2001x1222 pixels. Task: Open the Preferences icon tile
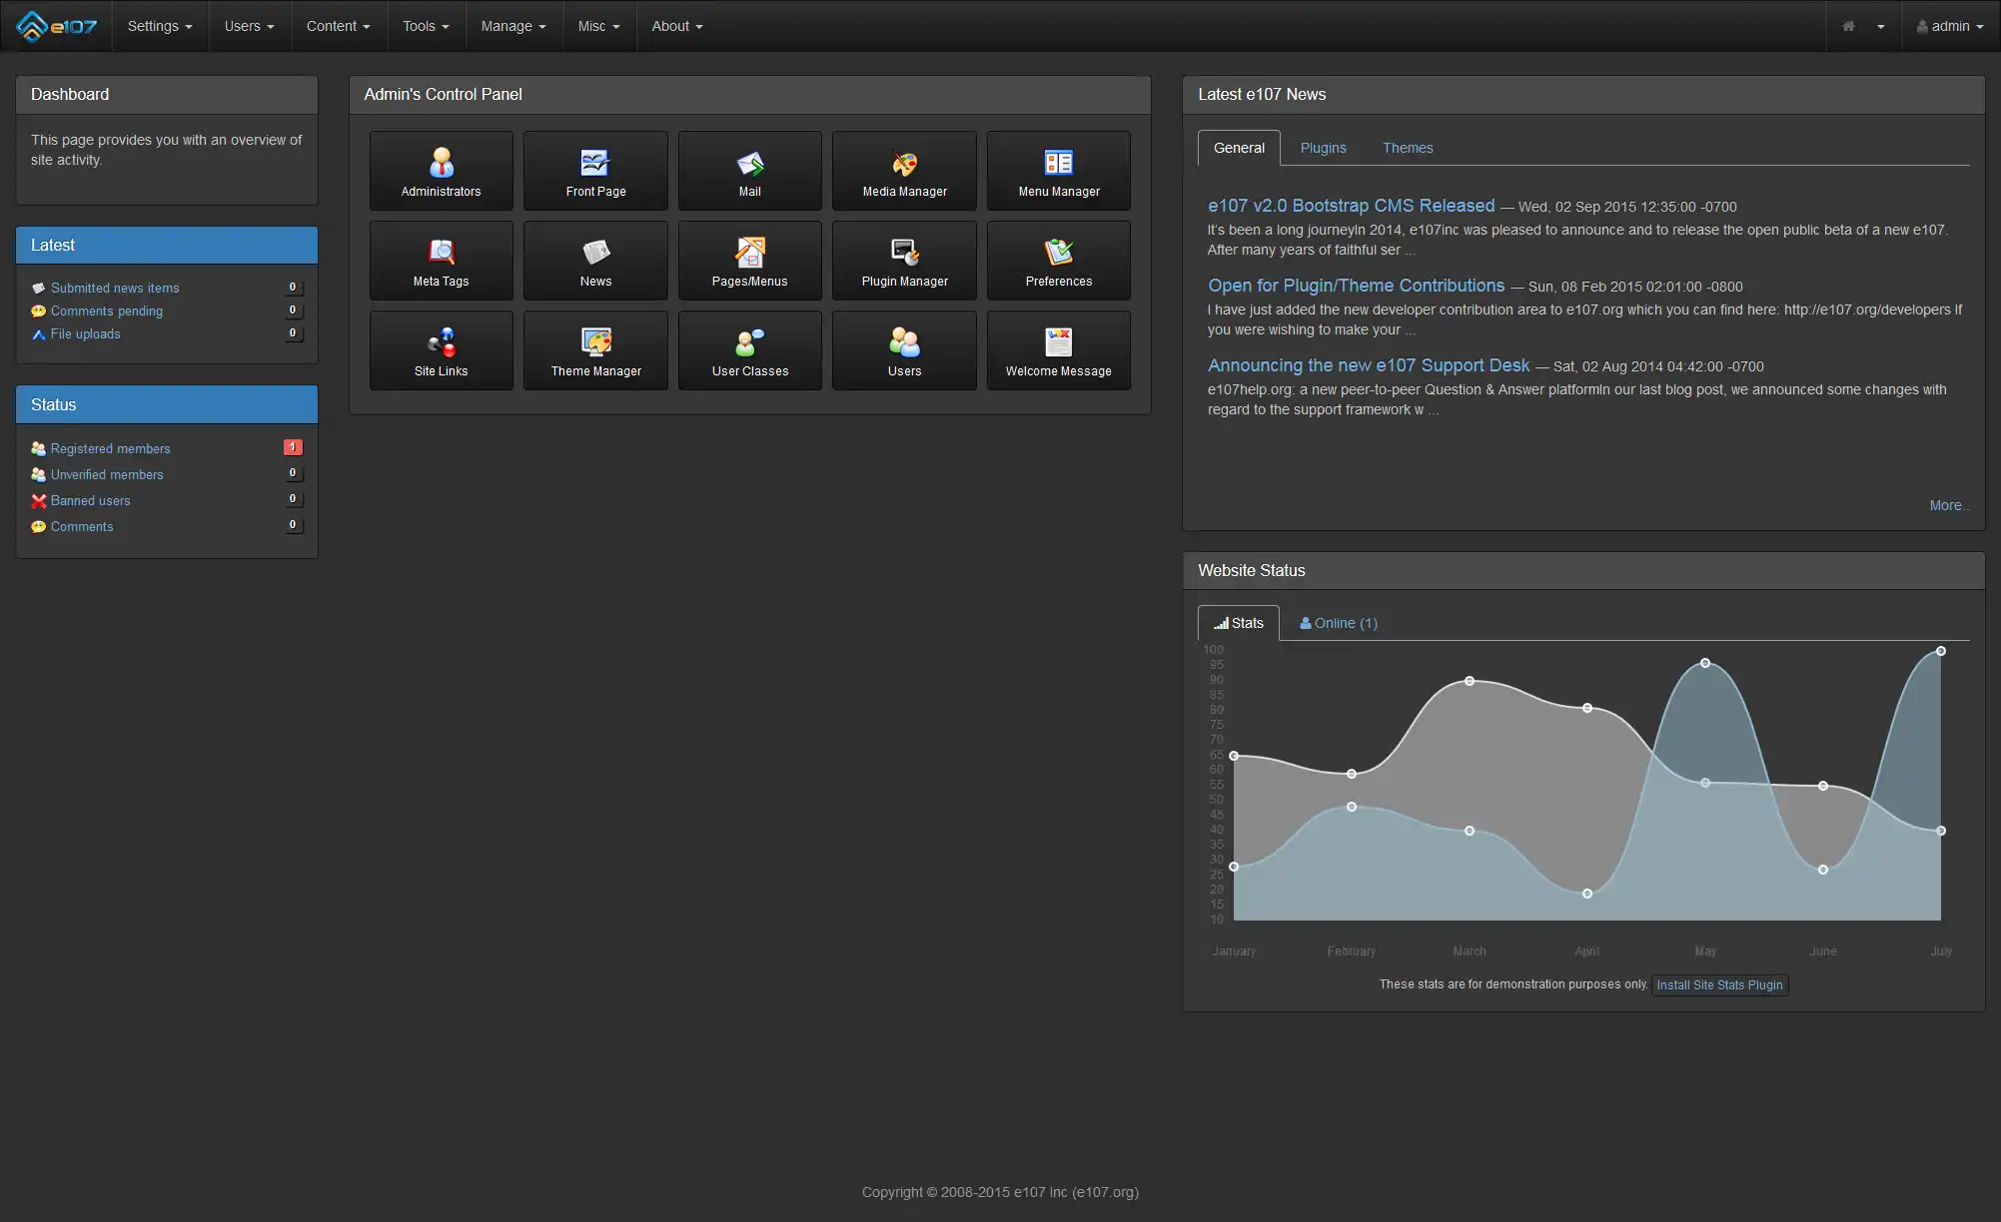(1058, 261)
